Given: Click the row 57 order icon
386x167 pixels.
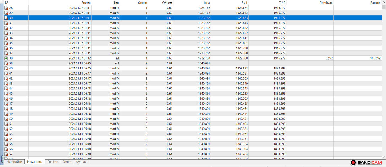Looking at the screenshot, I should 6,154.
